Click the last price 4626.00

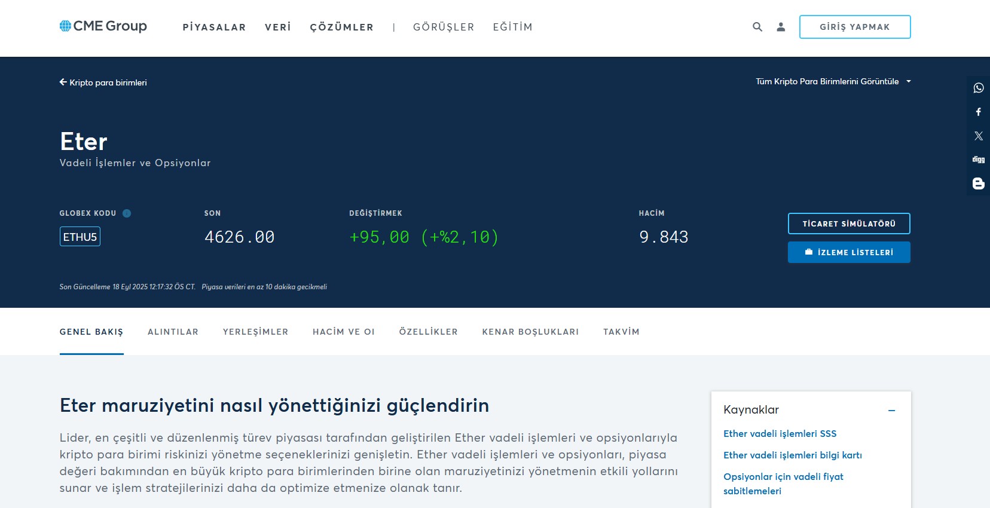(x=239, y=237)
